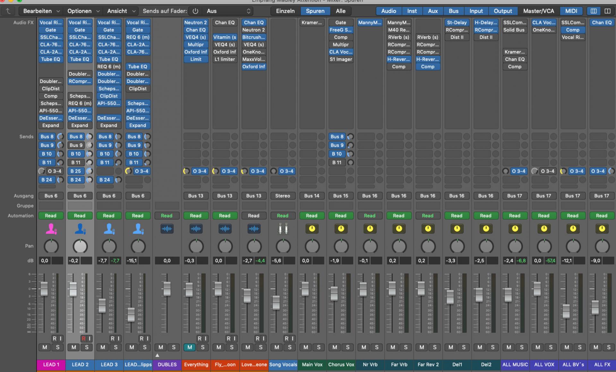Click the pink vocalist icon on LEAD 1
The width and height of the screenshot is (616, 372).
51,229
